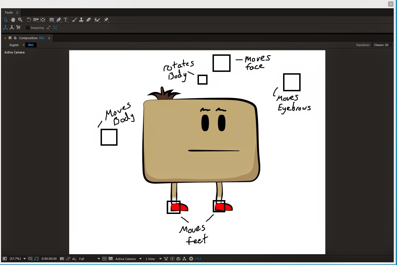Select the Hand tool

(x=13, y=20)
